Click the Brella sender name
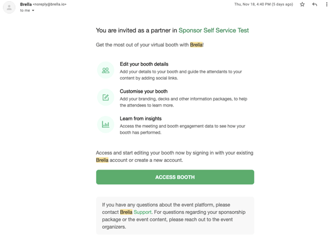336x238 pixels. 26,4
